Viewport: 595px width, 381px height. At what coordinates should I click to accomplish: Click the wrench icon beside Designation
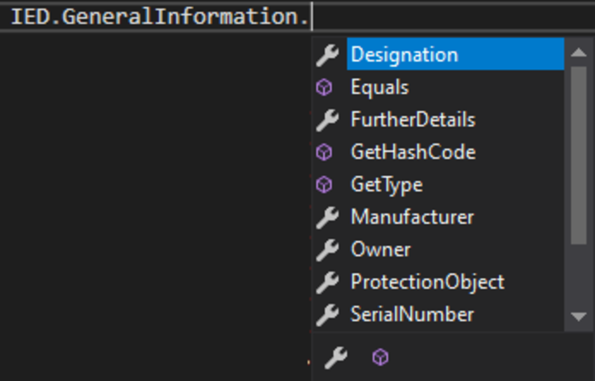tap(327, 55)
